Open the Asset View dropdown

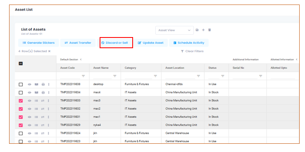(174, 30)
